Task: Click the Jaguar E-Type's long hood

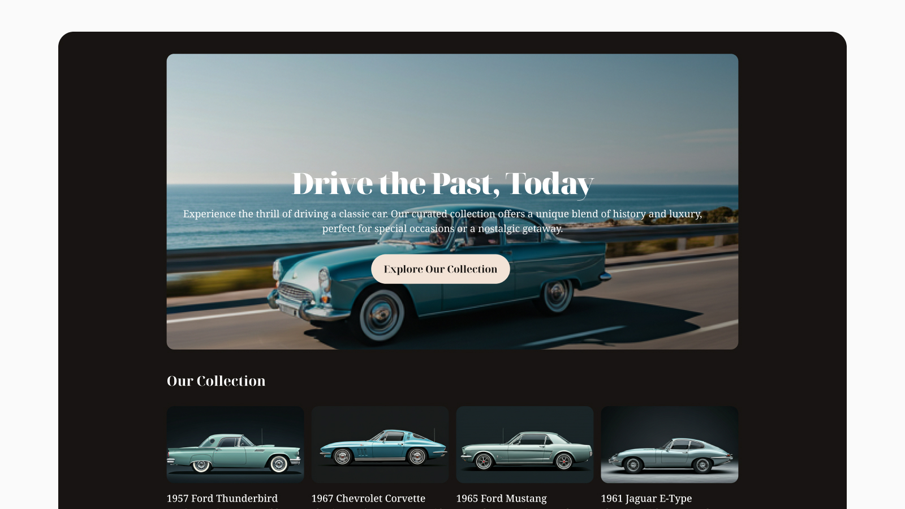Action: [x=638, y=454]
